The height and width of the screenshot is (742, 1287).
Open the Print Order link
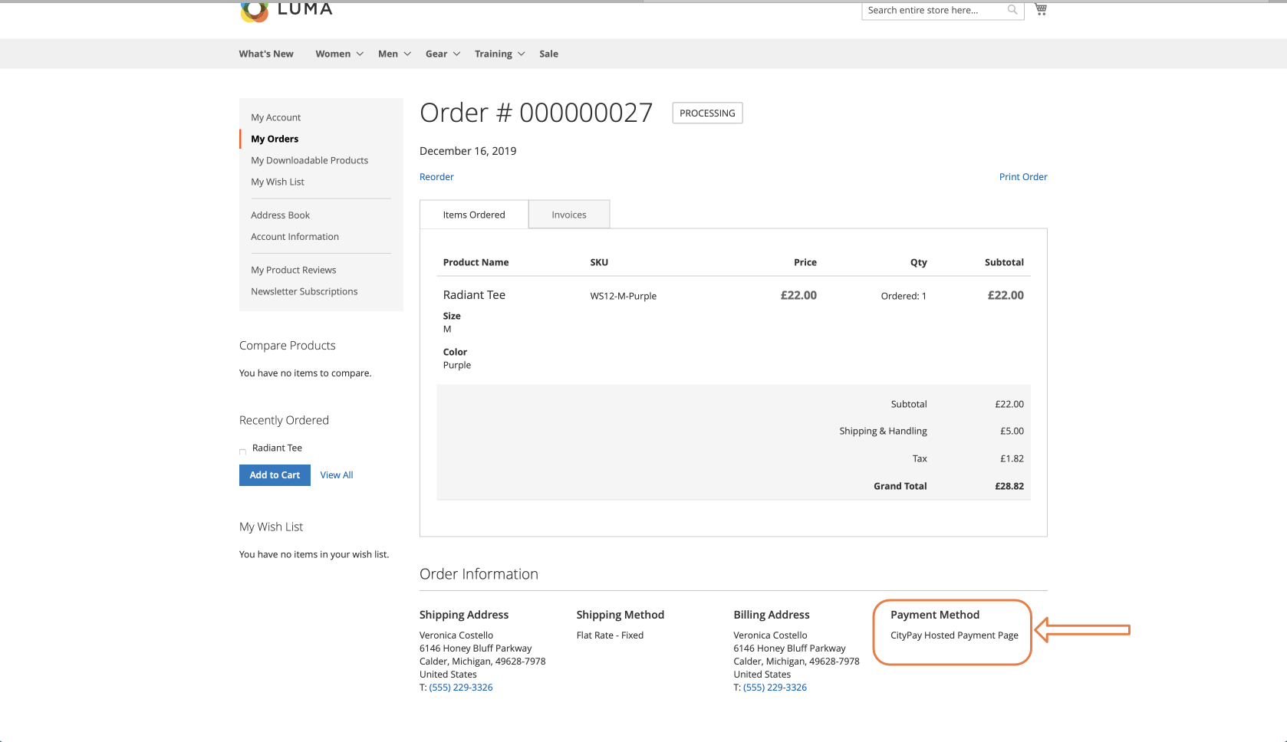1023,176
